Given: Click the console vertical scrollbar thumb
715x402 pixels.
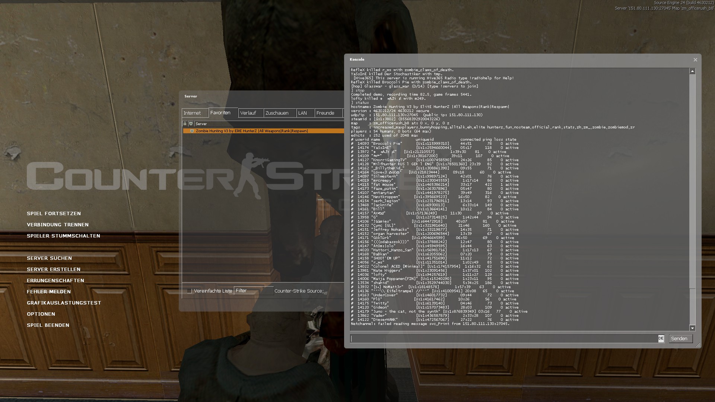Looking at the screenshot, I should tap(692, 181).
